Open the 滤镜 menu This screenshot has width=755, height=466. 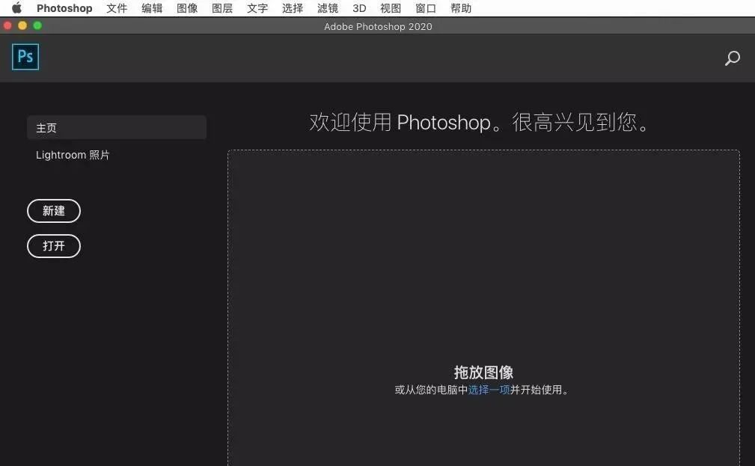(x=328, y=8)
